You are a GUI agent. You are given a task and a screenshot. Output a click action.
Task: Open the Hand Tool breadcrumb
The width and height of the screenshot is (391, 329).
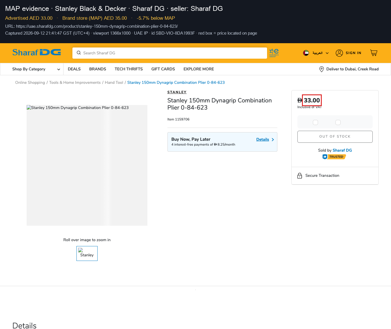[x=114, y=83]
